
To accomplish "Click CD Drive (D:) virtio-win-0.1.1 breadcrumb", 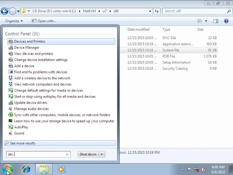I will (x=54, y=11).
